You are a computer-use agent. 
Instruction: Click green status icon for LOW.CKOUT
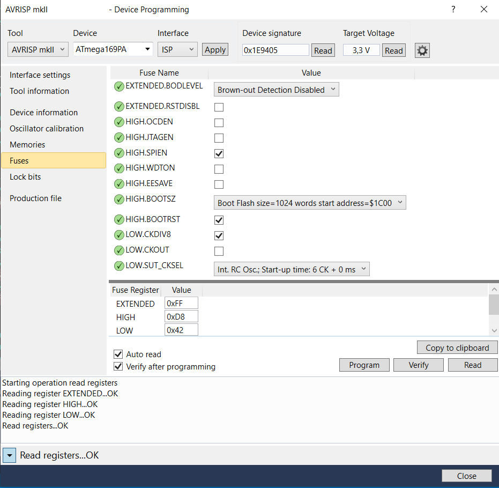pos(119,250)
